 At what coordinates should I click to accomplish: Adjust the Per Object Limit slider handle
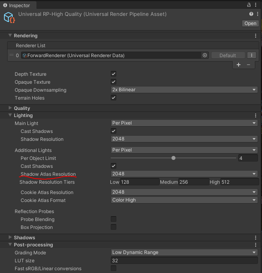(173, 158)
